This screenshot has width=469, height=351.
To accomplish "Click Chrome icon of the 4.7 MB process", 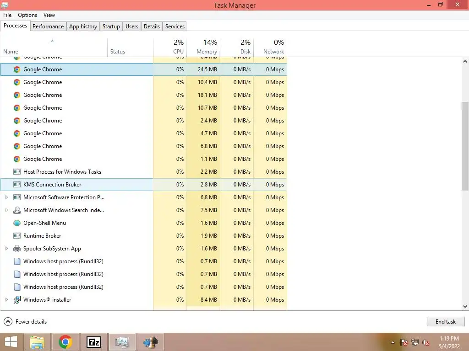I will (17, 133).
